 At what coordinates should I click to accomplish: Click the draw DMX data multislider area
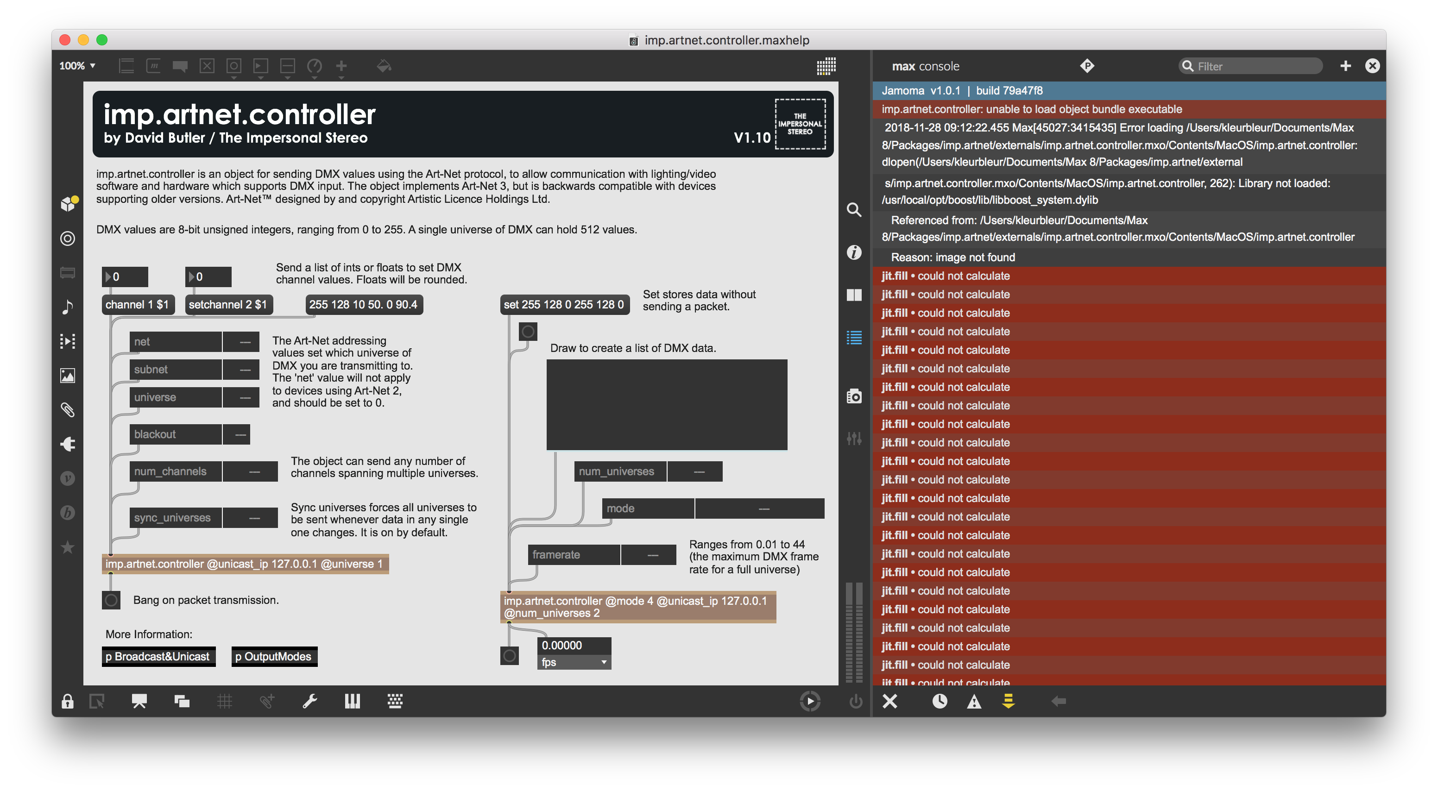667,404
